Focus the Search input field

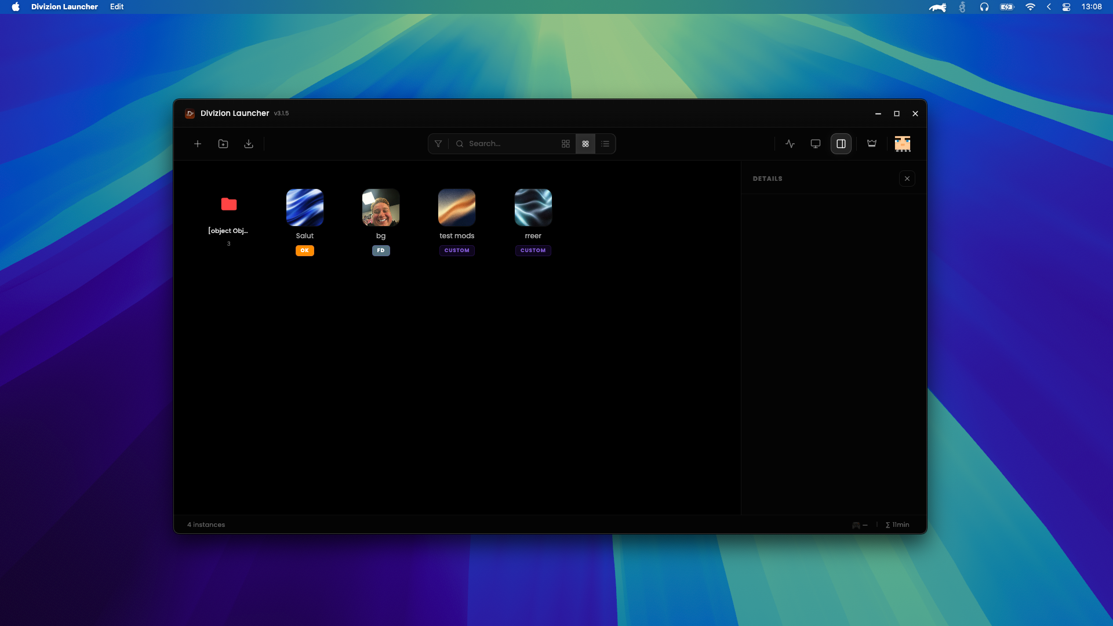pyautogui.click(x=510, y=144)
